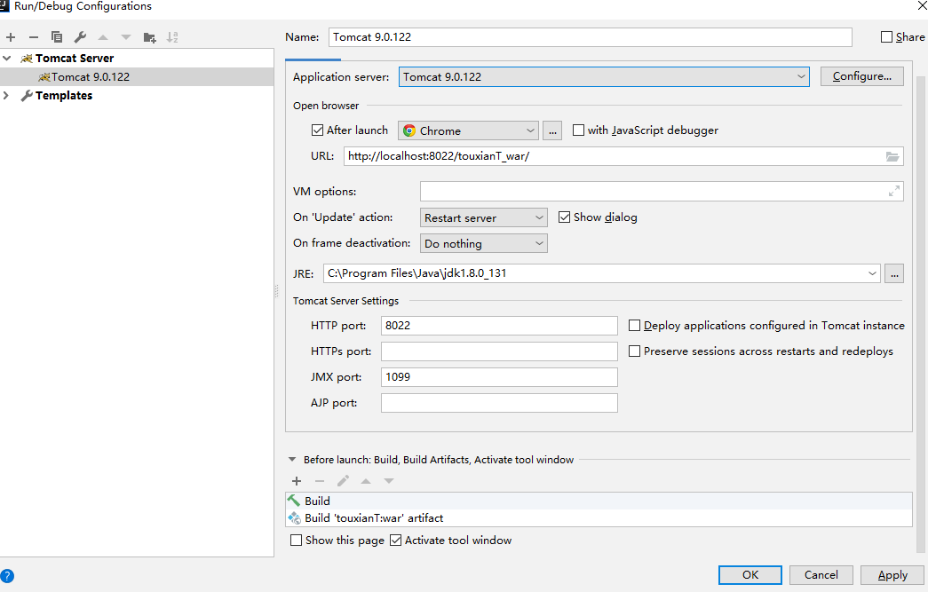Click the HTTPs port field
Viewport: 928px width, 592px height.
(499, 351)
